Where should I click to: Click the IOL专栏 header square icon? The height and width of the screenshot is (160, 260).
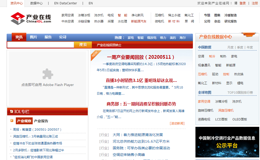[11, 112]
